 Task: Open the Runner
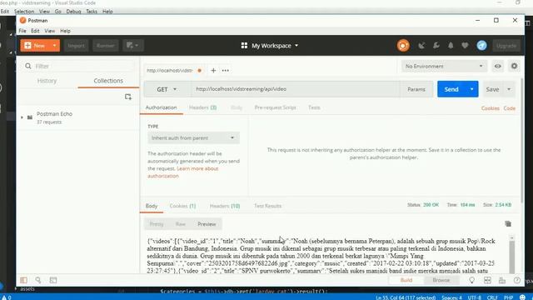pos(106,46)
